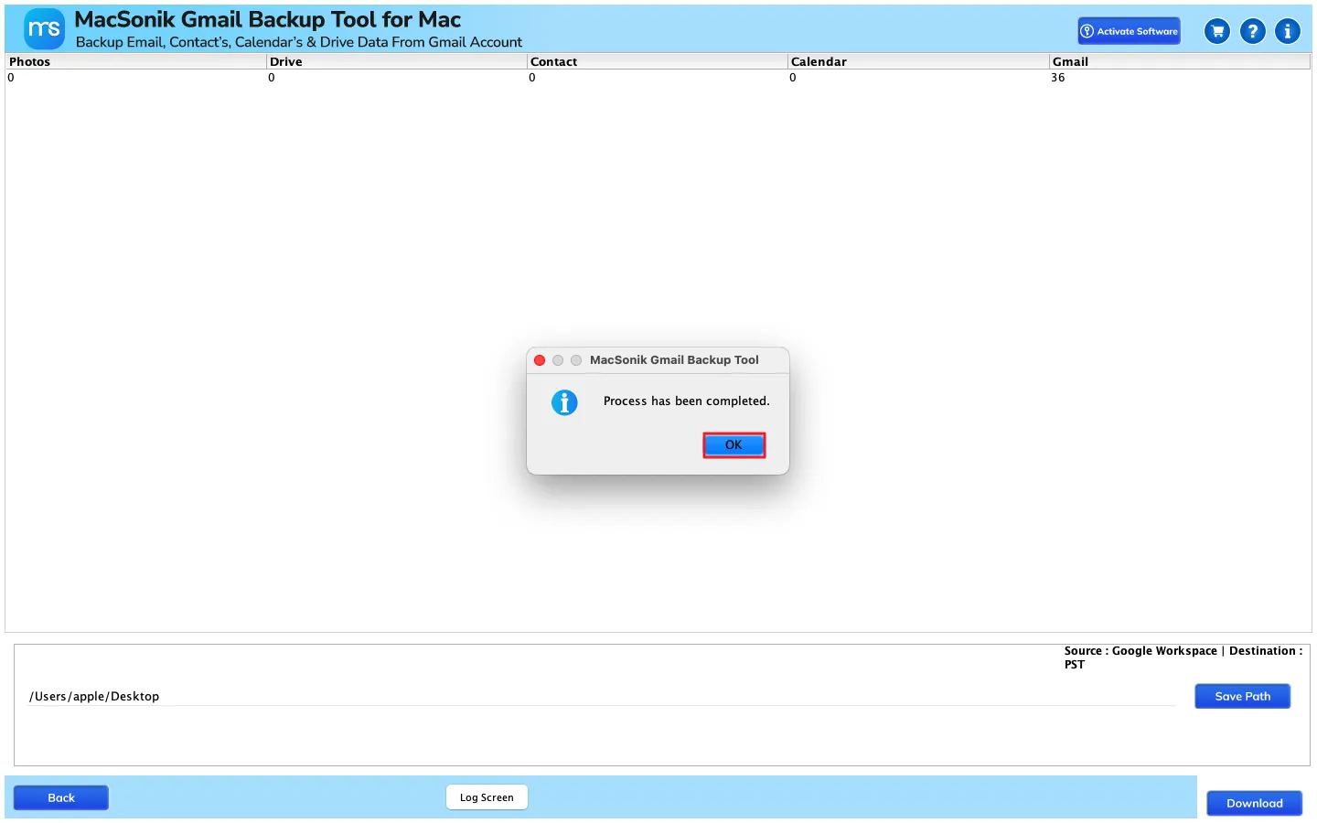The image size is (1317, 823).
Task: Select the Gmail column header
Action: coord(1180,61)
